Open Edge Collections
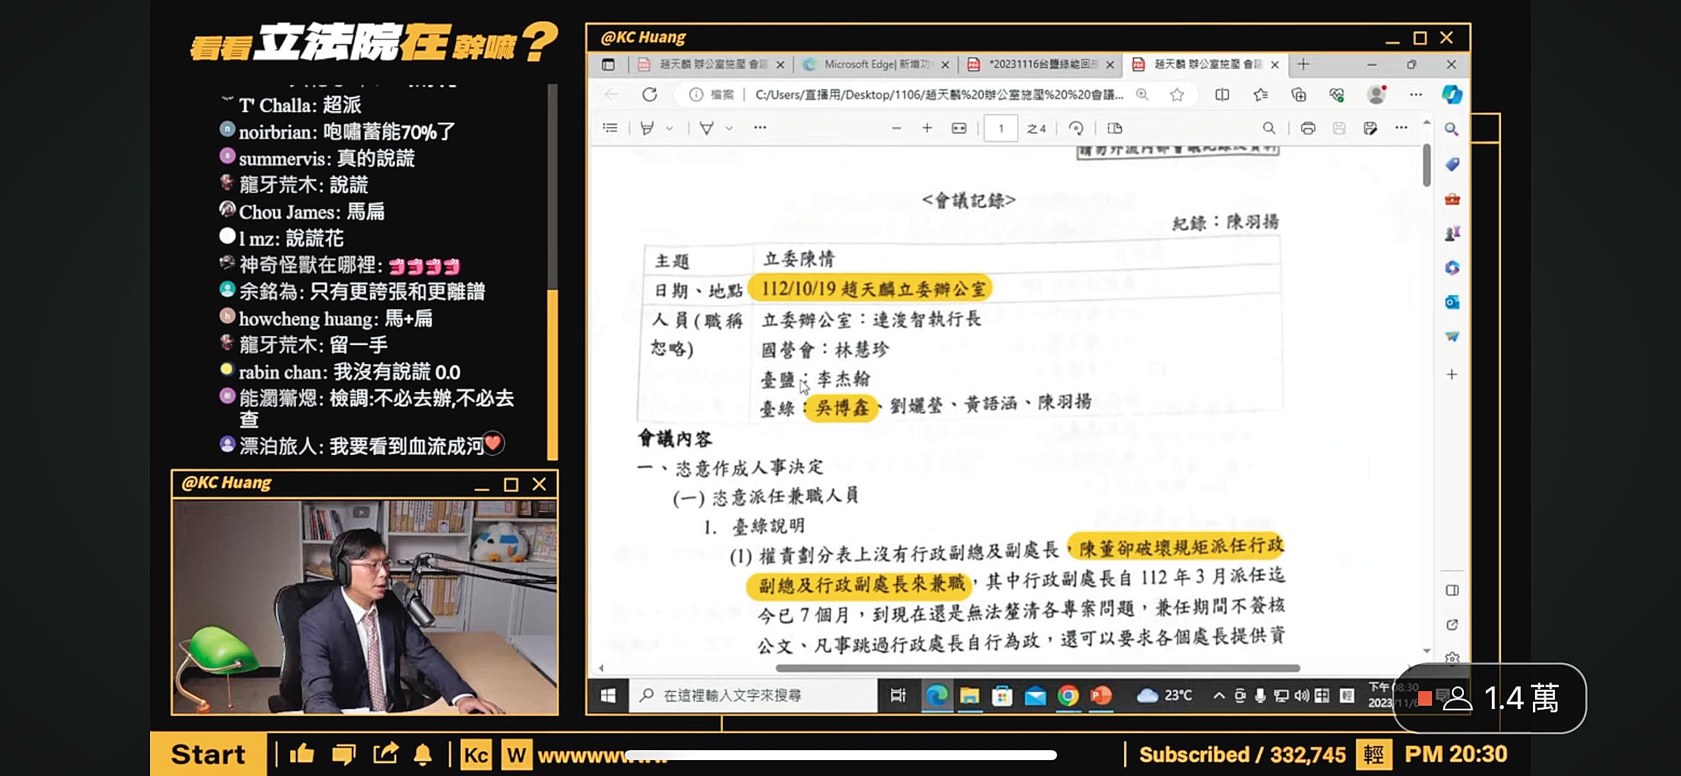The height and width of the screenshot is (776, 1681). pyautogui.click(x=1299, y=94)
